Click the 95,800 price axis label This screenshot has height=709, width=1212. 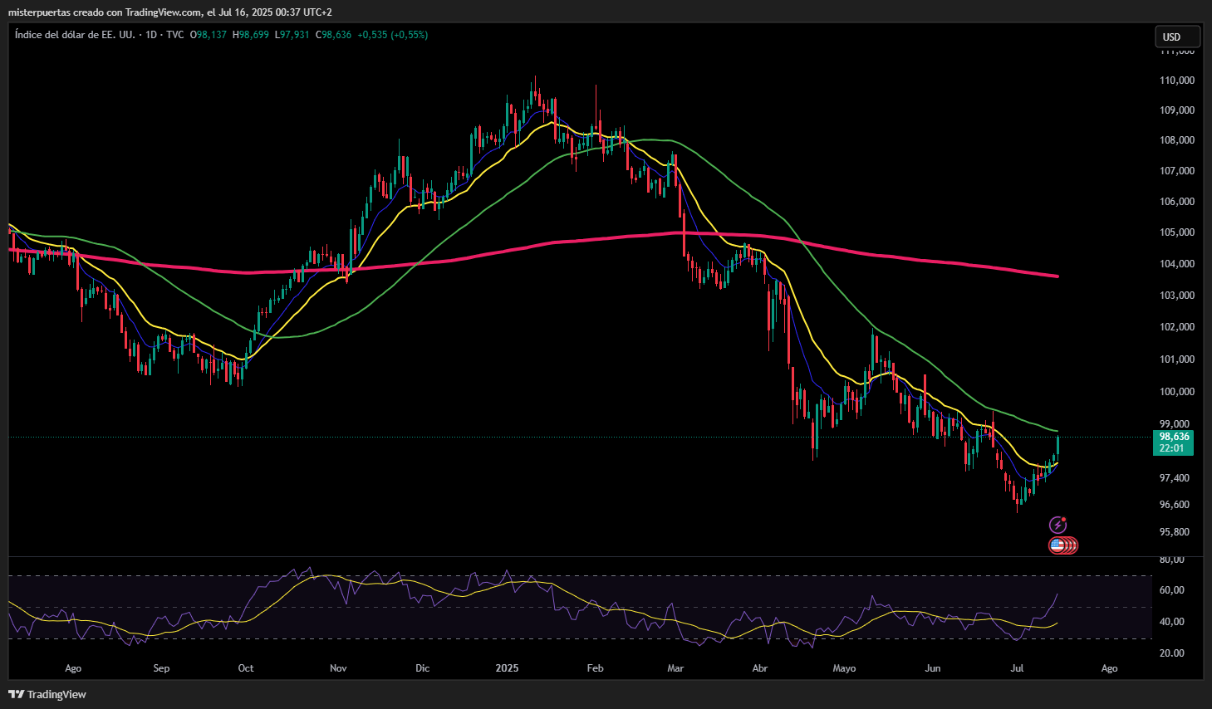click(x=1175, y=532)
